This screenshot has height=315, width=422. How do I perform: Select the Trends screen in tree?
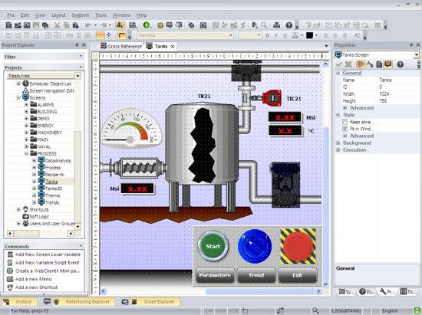[52, 202]
